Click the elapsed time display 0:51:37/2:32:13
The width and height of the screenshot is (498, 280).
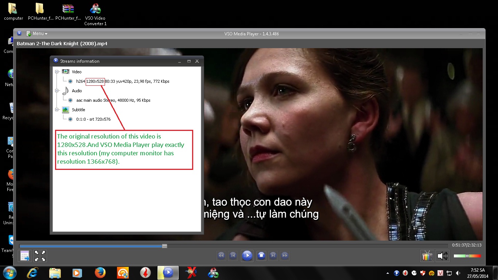tap(467, 245)
